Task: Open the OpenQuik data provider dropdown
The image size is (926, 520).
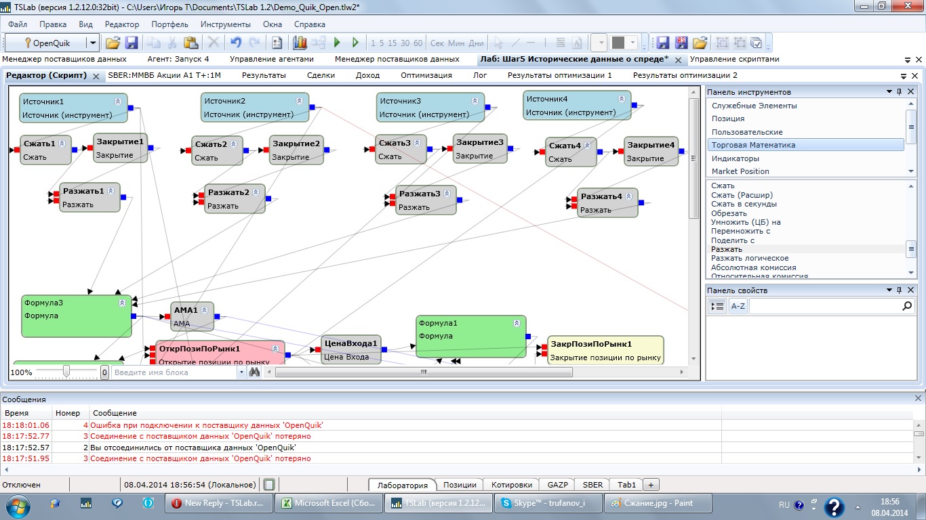Action: 93,43
